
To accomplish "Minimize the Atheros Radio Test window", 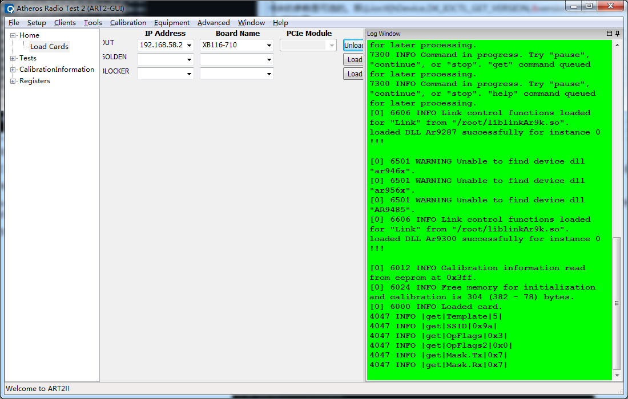I will 574,6.
